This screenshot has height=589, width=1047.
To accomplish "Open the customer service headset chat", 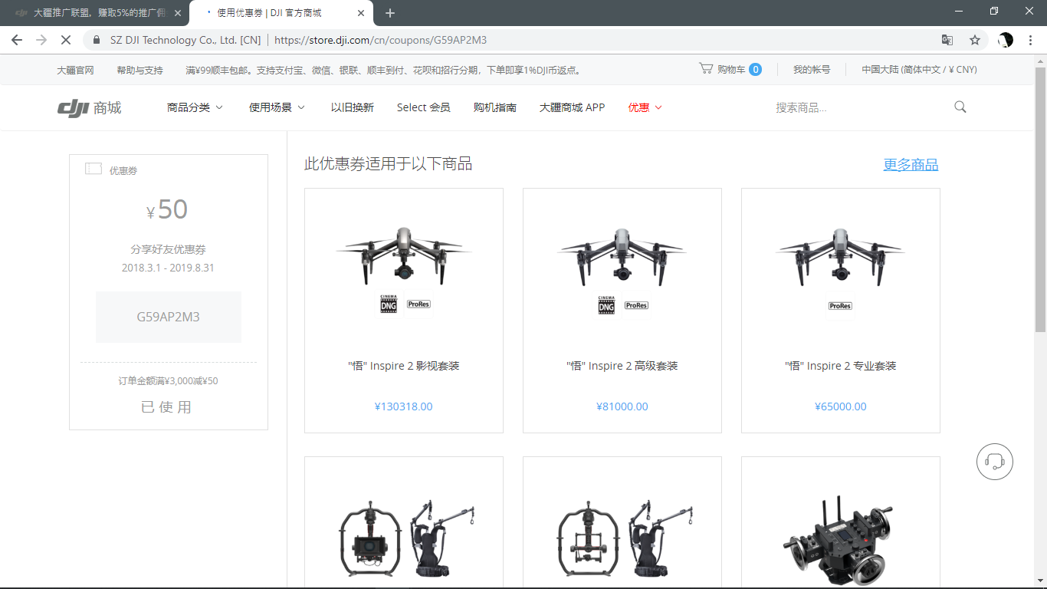I will [995, 462].
